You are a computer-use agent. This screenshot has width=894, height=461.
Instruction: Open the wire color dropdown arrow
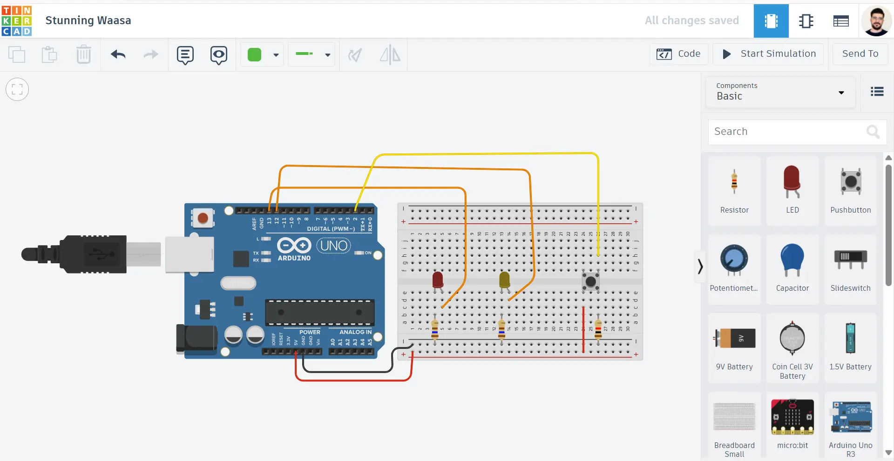(x=276, y=55)
